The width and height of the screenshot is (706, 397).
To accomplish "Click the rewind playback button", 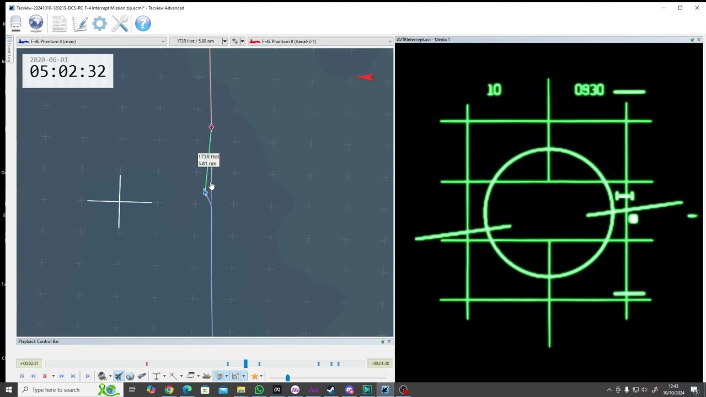I will pos(33,376).
